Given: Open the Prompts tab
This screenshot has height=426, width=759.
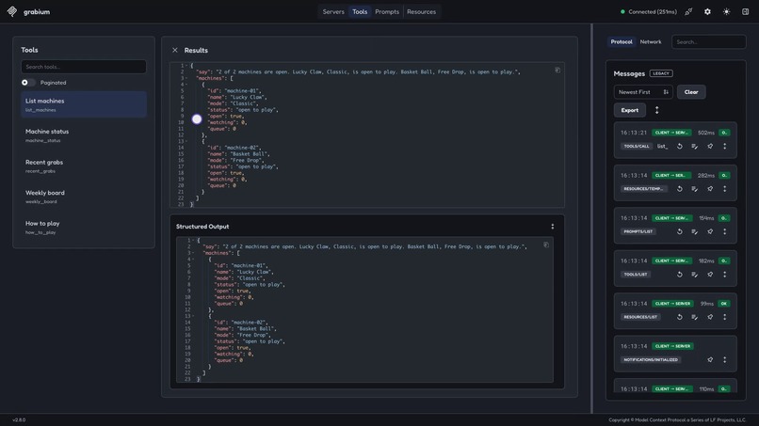Looking at the screenshot, I should pos(387,11).
